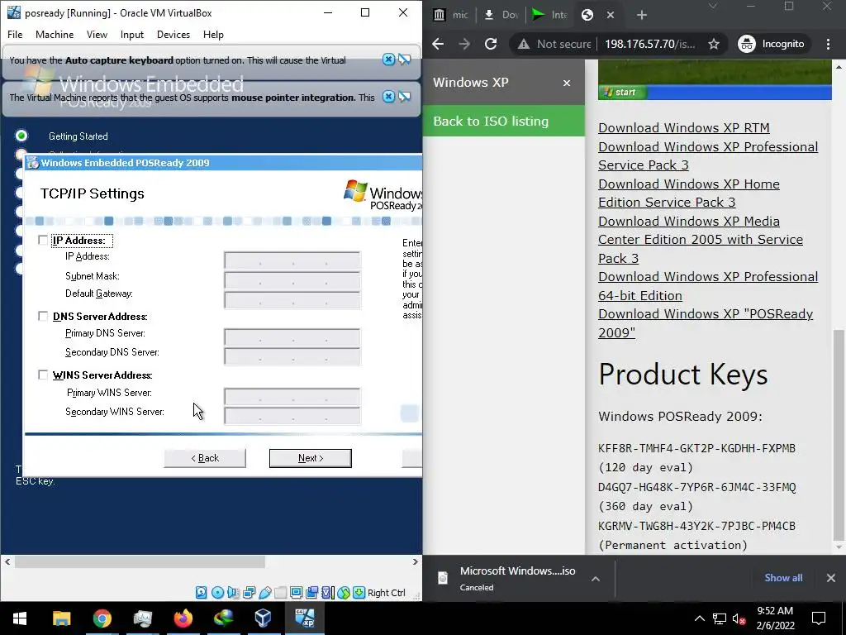Click the VirtualBox horizontal scrollbar thumb
Image resolution: width=846 pixels, height=635 pixels.
tap(140, 561)
